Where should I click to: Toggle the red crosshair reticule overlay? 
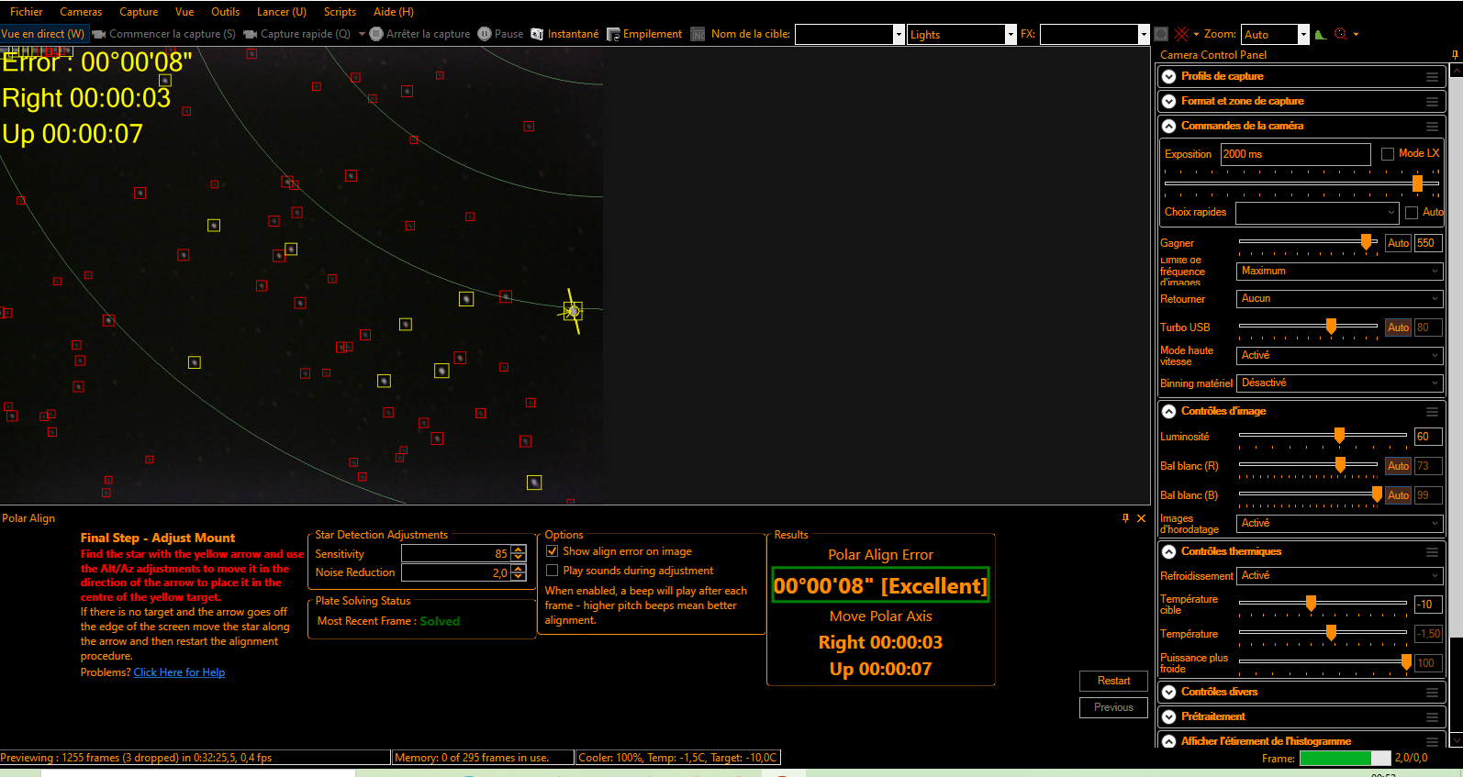coord(1181,34)
